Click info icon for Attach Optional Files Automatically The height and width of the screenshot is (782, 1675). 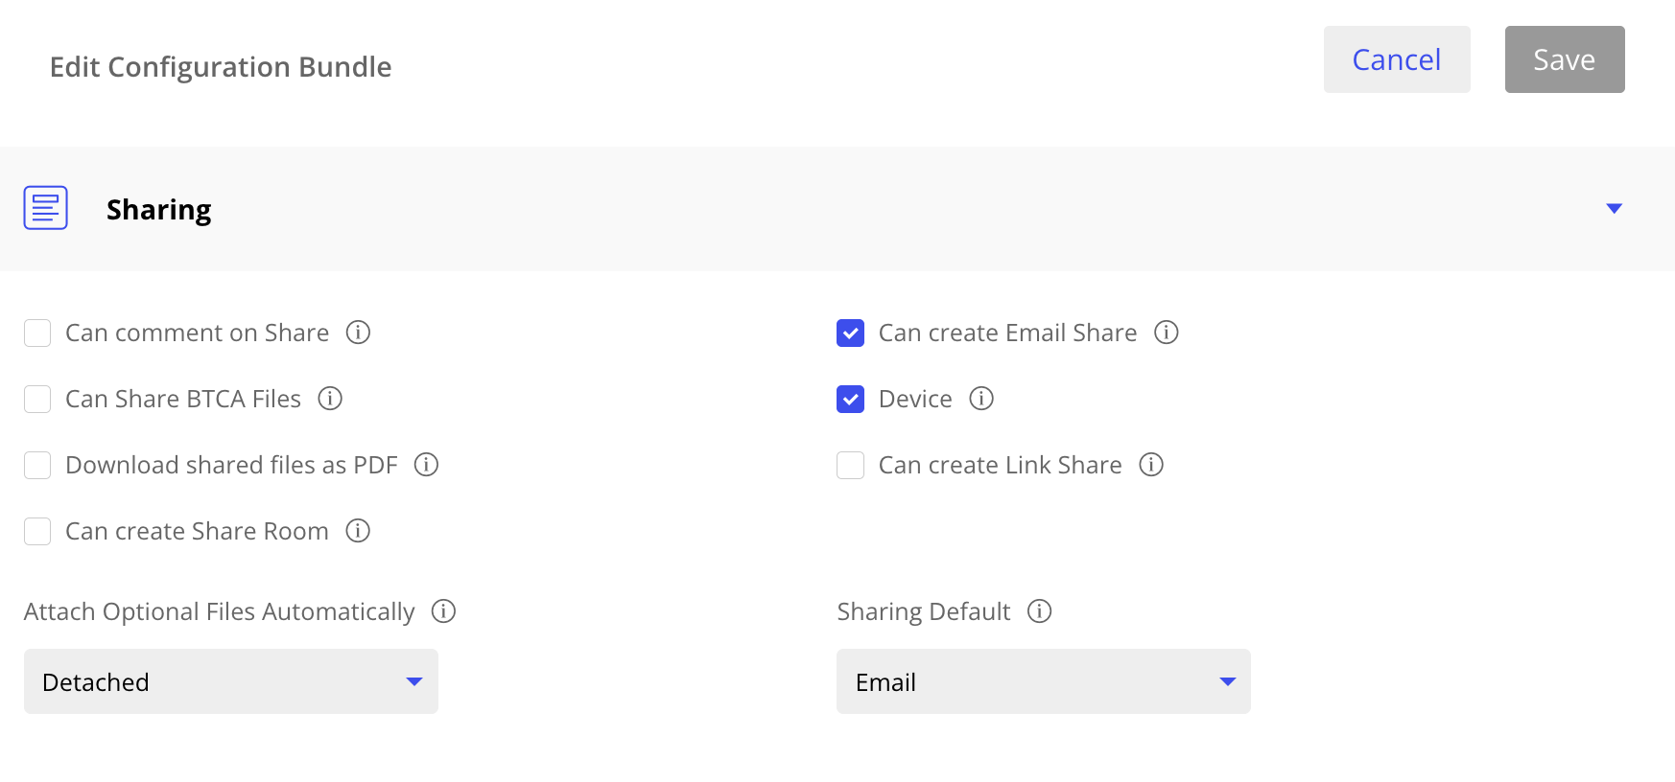click(x=443, y=611)
